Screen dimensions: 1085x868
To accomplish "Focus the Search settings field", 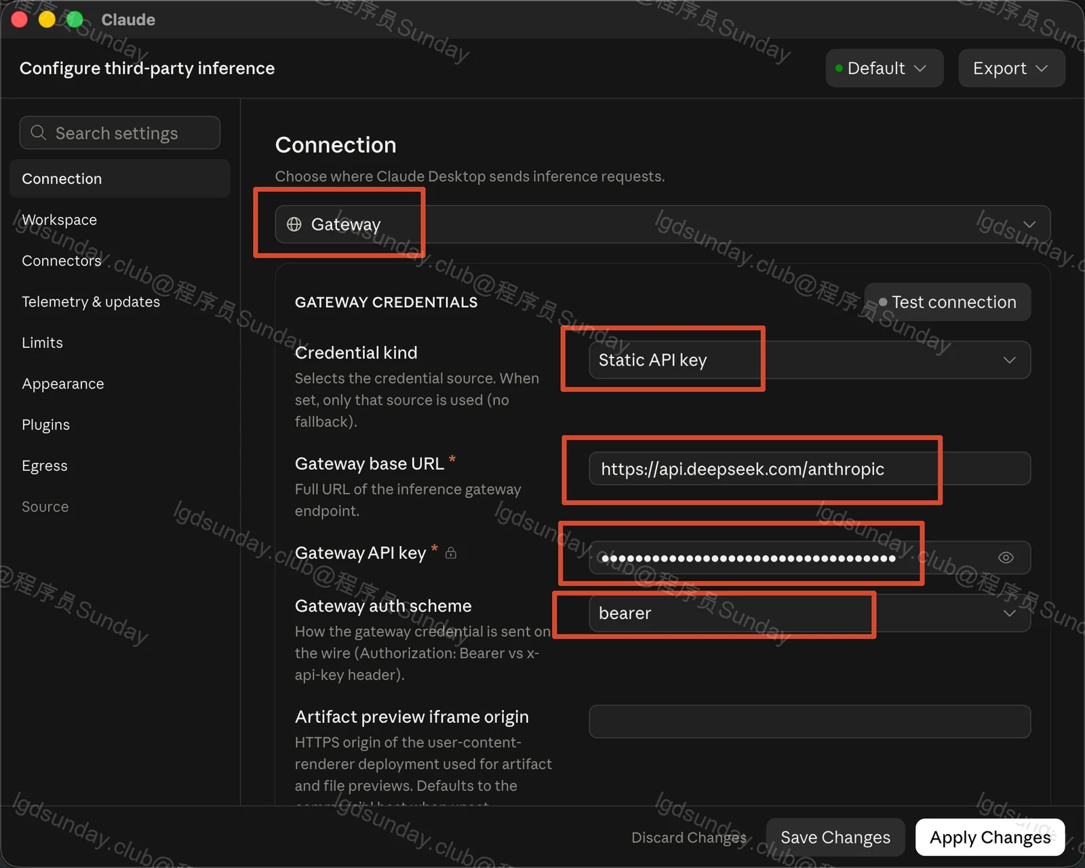I will click(120, 133).
